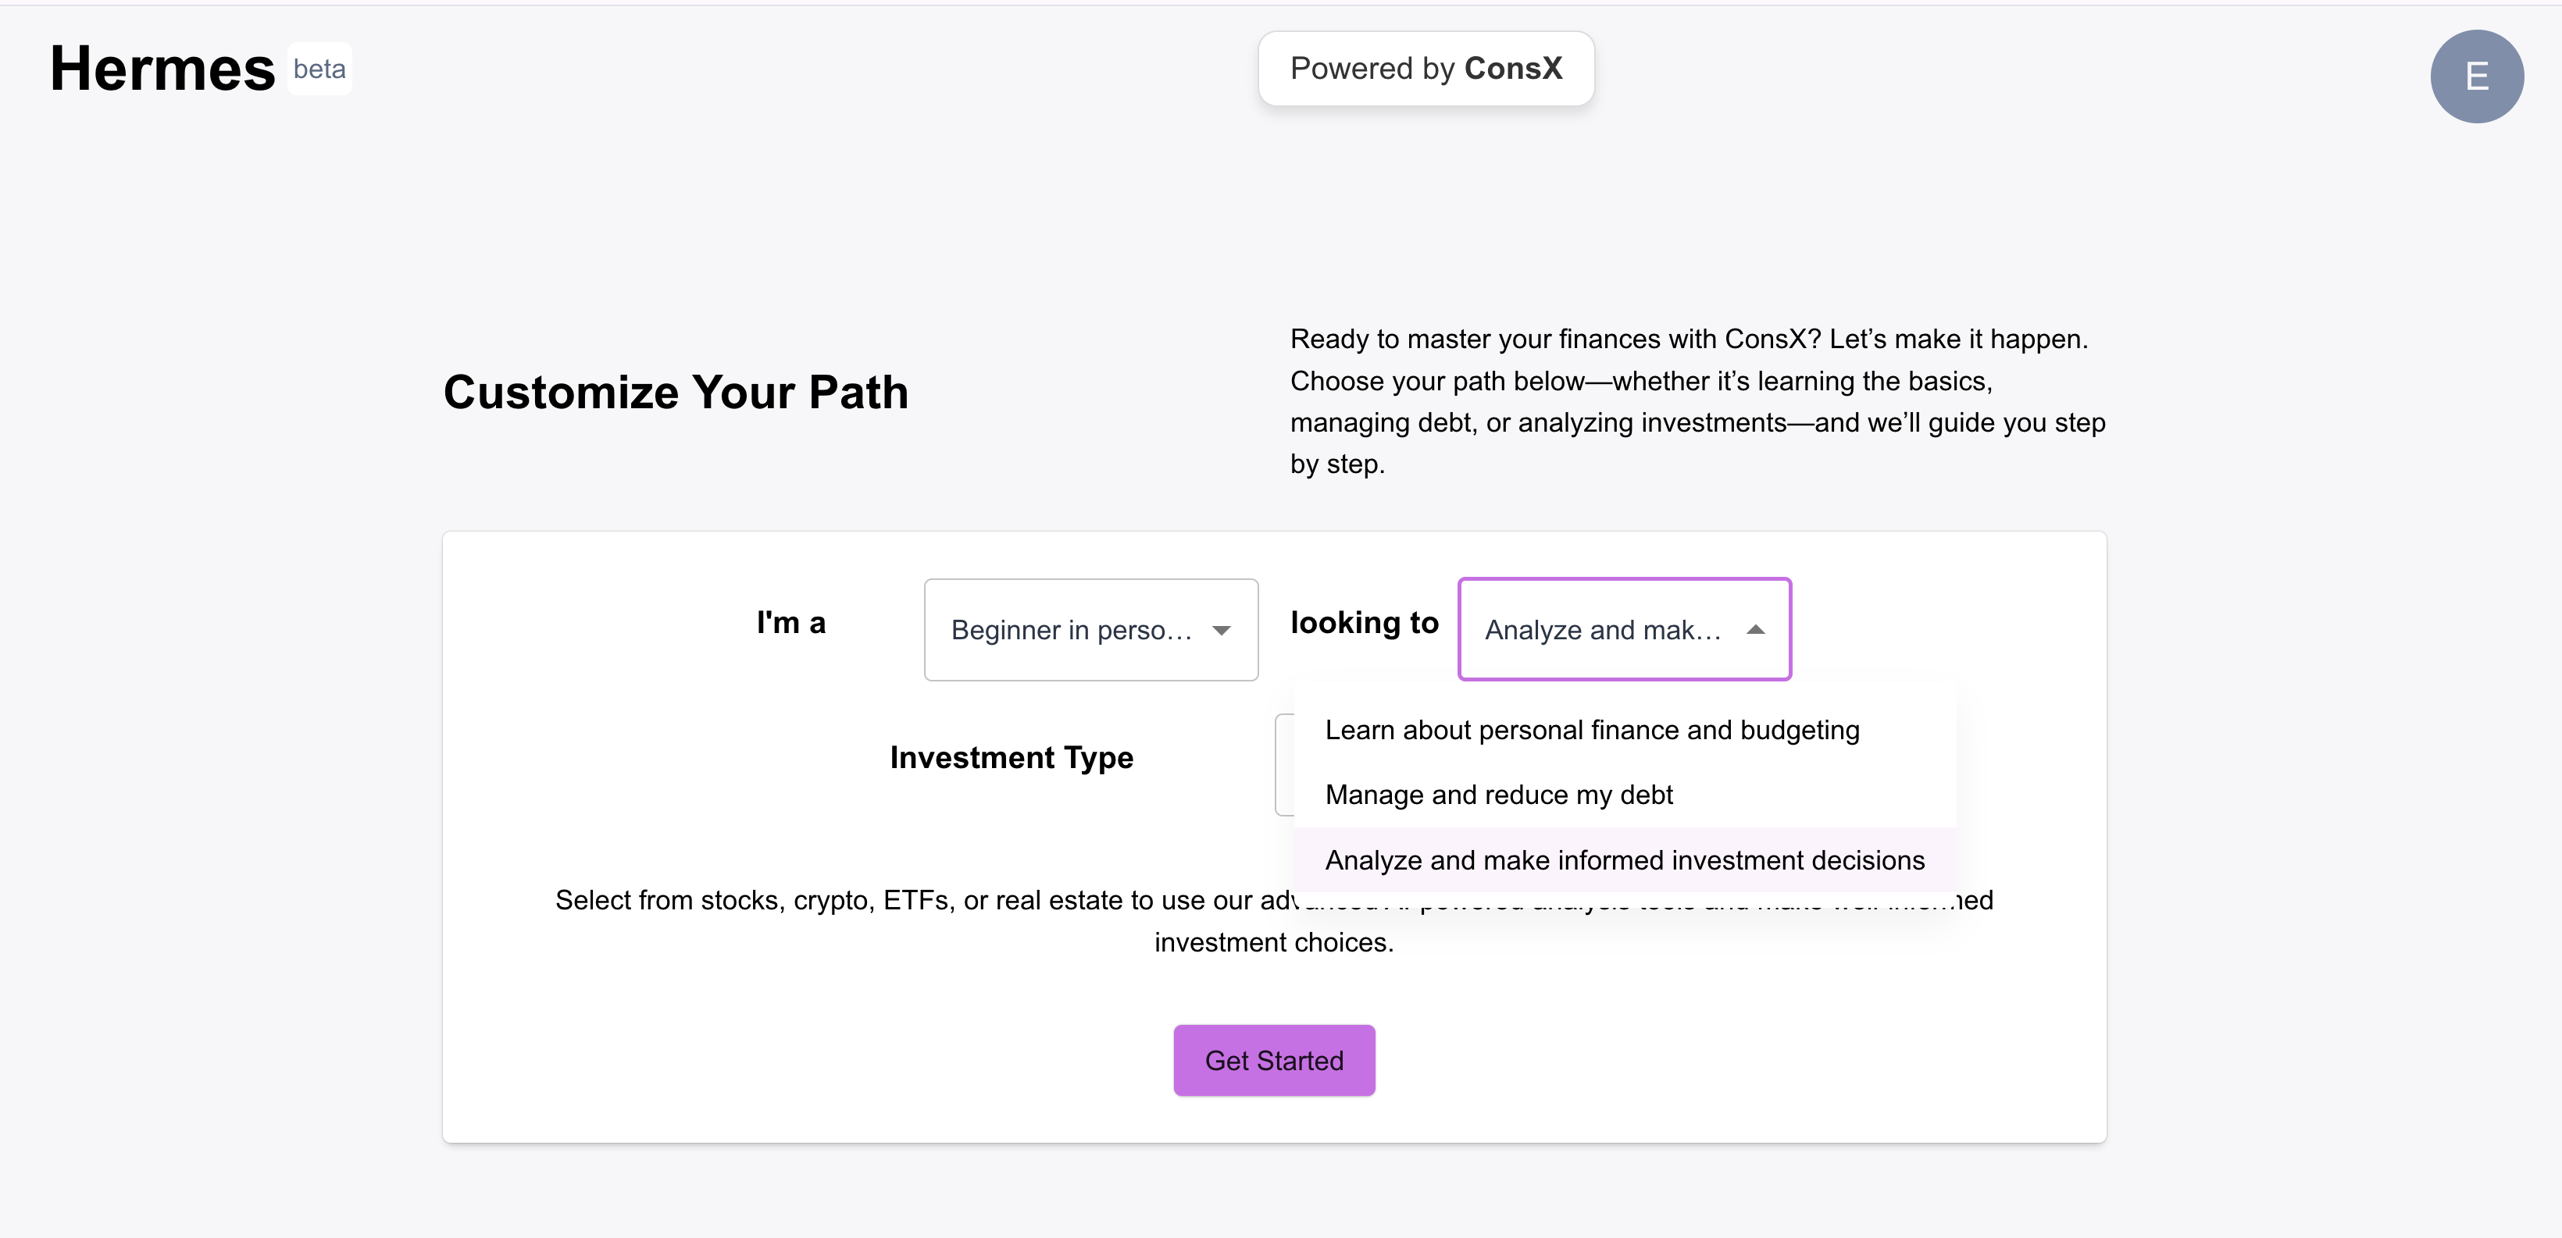This screenshot has width=2562, height=1238.
Task: Click the 'Powered by ConsX' button
Action: tap(1426, 69)
